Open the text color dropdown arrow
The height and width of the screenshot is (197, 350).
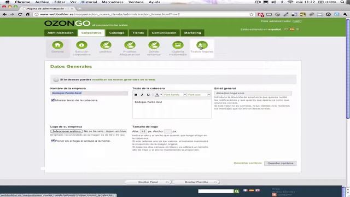pos(161,95)
